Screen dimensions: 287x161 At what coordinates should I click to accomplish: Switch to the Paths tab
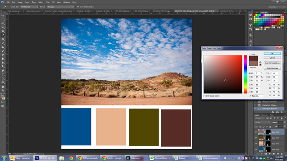pyautogui.click(x=272, y=115)
